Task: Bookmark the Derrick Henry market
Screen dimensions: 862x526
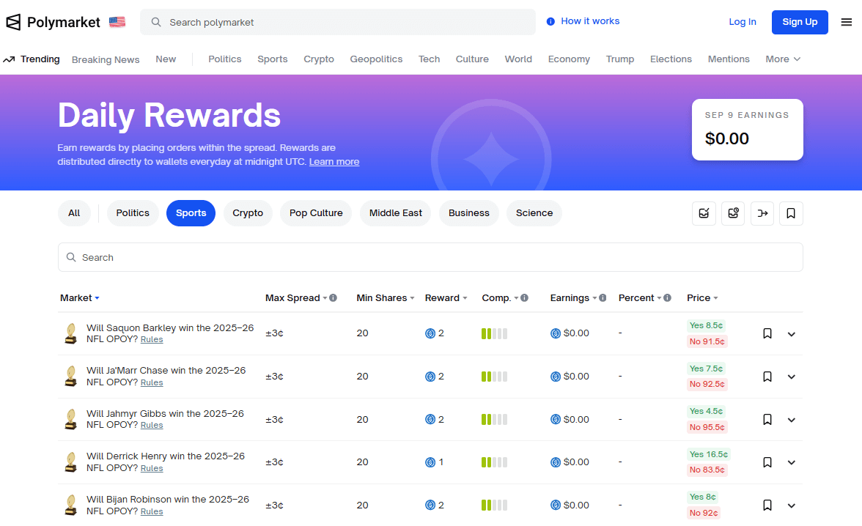Action: coord(767,462)
